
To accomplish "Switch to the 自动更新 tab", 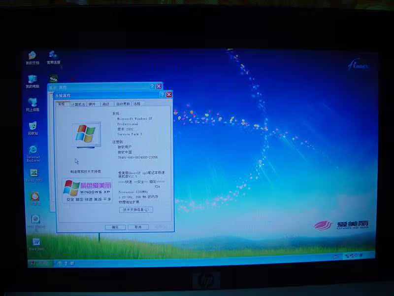I will pos(123,104).
